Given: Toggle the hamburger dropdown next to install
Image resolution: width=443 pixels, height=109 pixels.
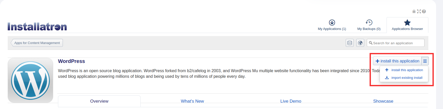Looking at the screenshot, I should 425,61.
